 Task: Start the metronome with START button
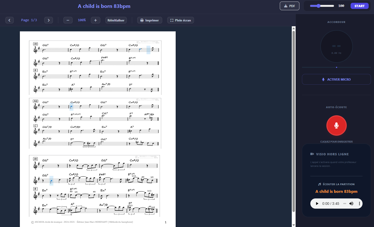[x=359, y=6]
